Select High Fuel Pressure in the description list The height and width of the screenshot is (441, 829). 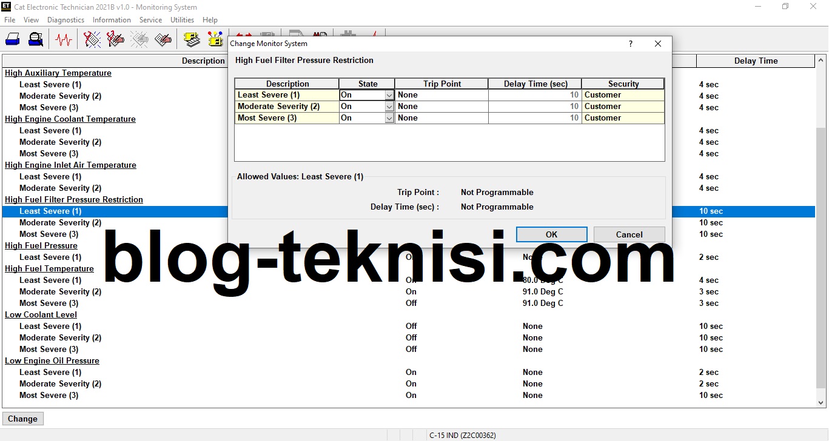click(x=41, y=245)
